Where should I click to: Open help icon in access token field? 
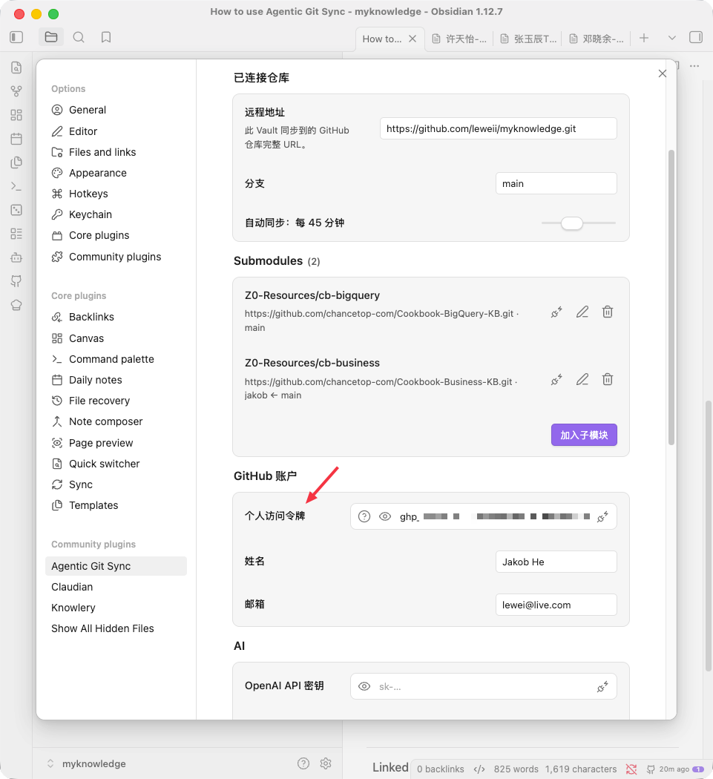pos(364,516)
